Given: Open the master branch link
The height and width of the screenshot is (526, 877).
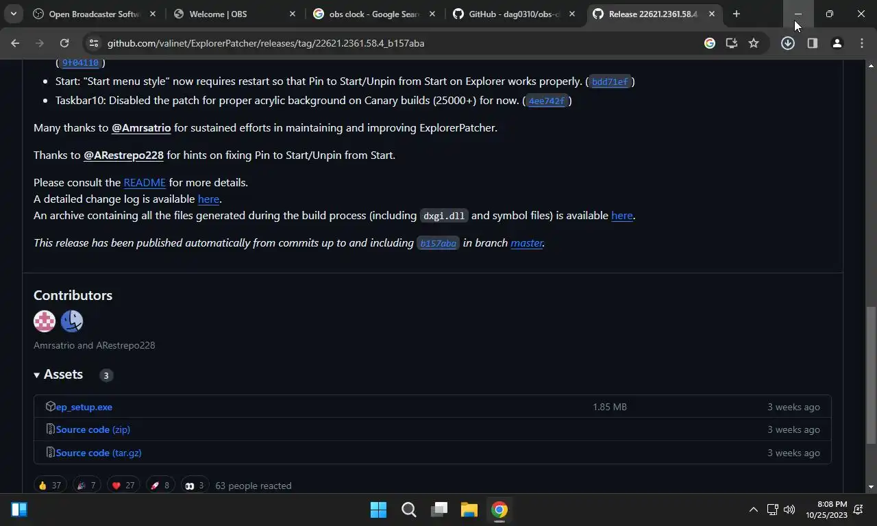Looking at the screenshot, I should click(x=527, y=243).
